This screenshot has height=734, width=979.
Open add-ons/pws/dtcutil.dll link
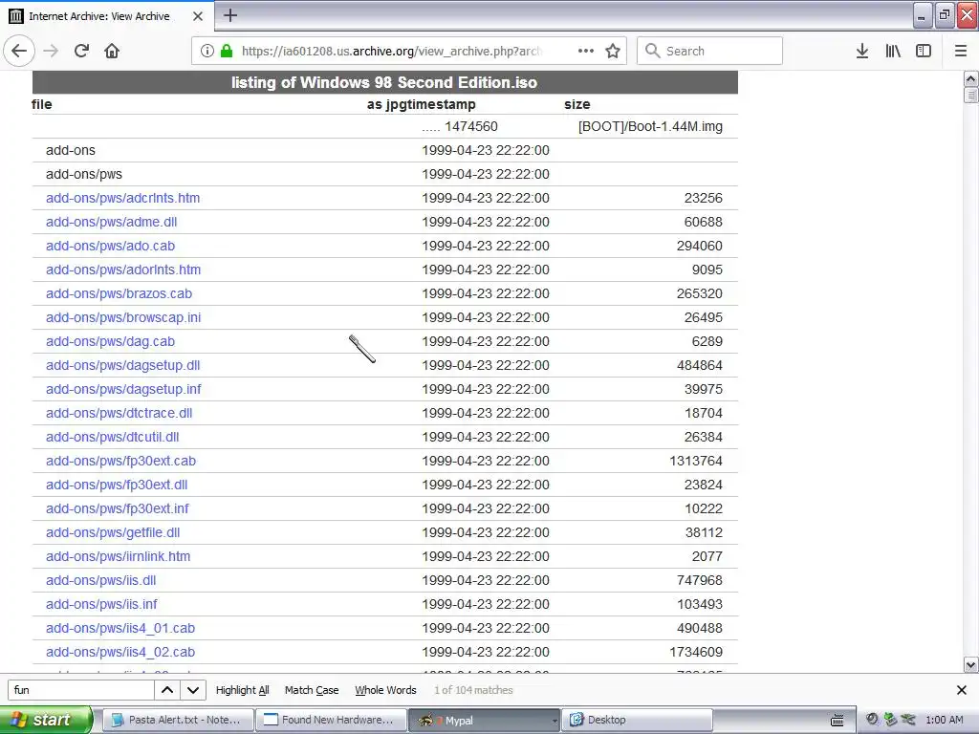[113, 437]
